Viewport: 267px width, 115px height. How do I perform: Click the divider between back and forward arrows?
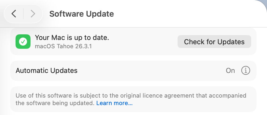coord(23,14)
